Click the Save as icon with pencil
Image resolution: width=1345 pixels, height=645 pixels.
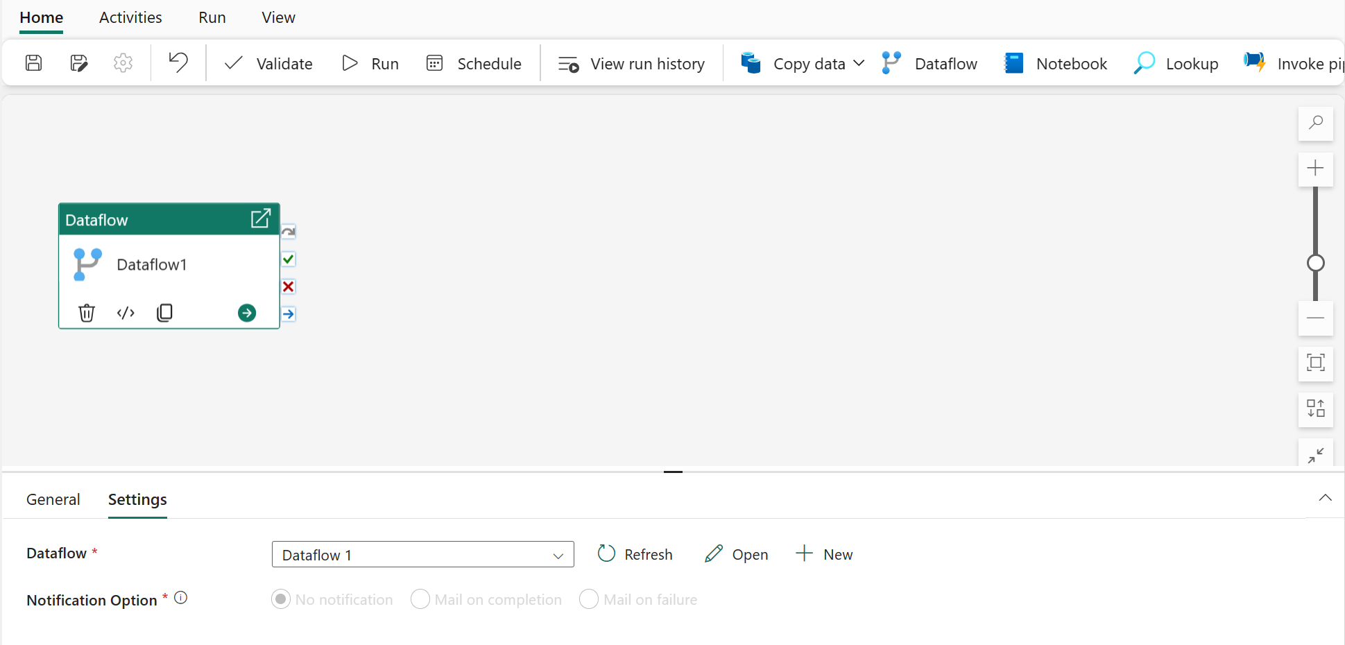[x=79, y=63]
